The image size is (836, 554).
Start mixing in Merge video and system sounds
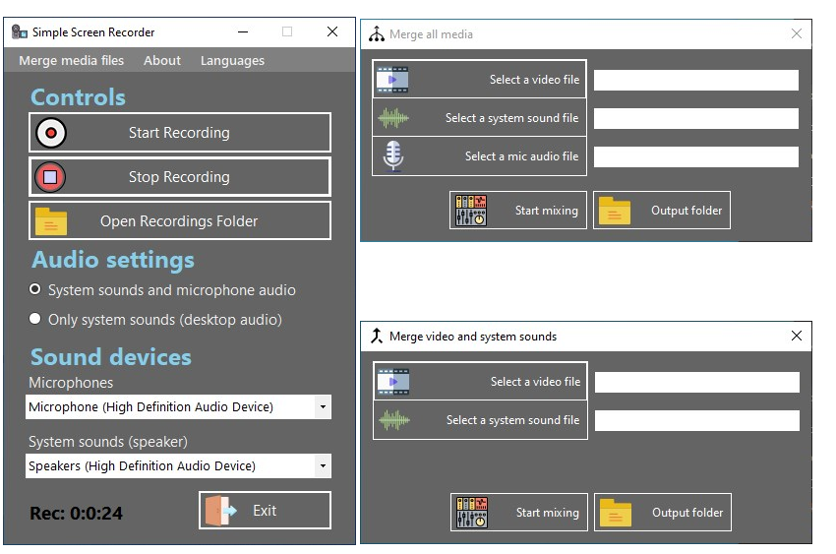(548, 513)
